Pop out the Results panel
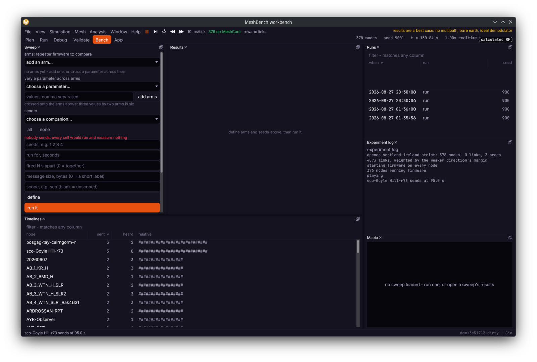Image resolution: width=537 pixels, height=362 pixels. pyautogui.click(x=358, y=47)
